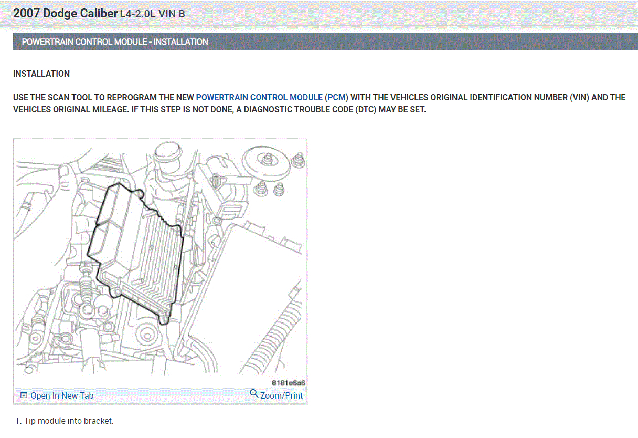Click the 2007 Dodge Caliber title
This screenshot has width=638, height=438.
65,14
